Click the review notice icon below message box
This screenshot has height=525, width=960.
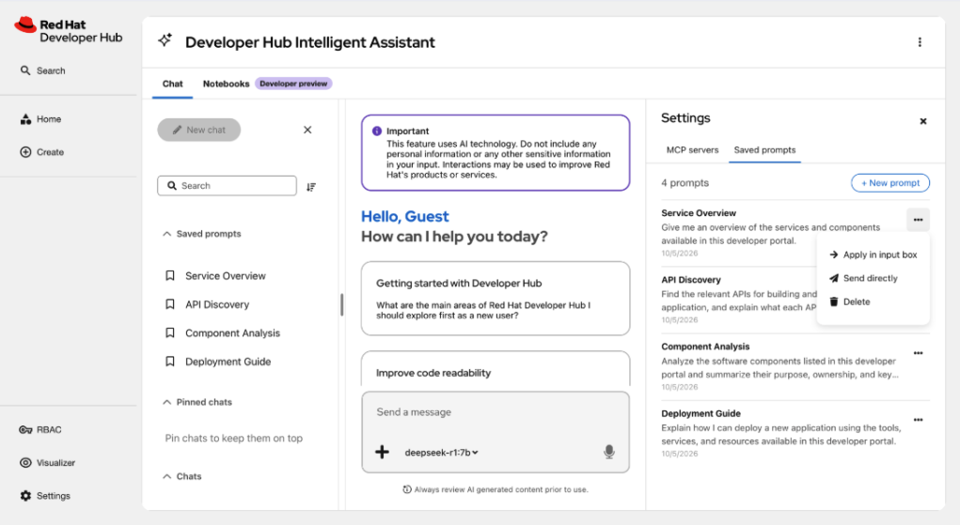[x=407, y=489]
